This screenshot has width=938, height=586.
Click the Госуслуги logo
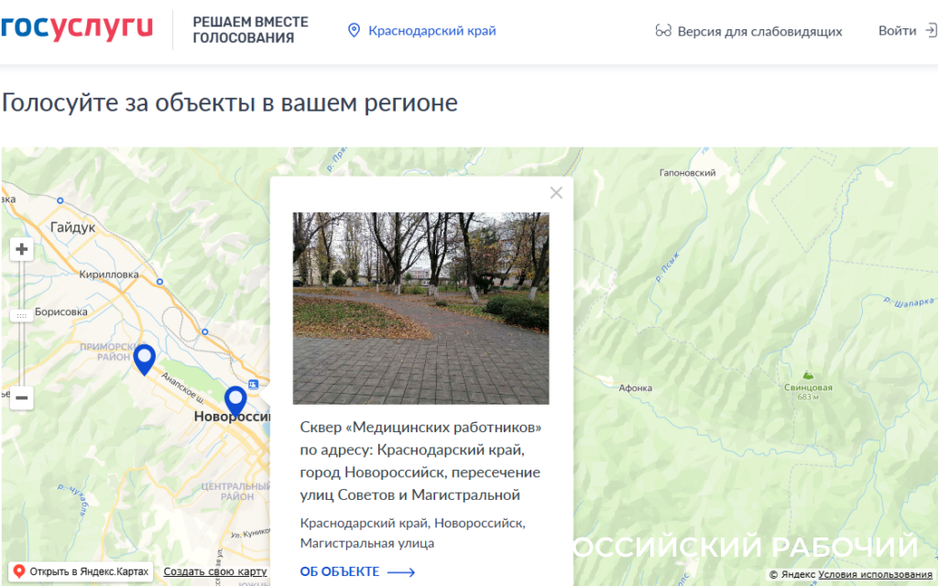[77, 28]
